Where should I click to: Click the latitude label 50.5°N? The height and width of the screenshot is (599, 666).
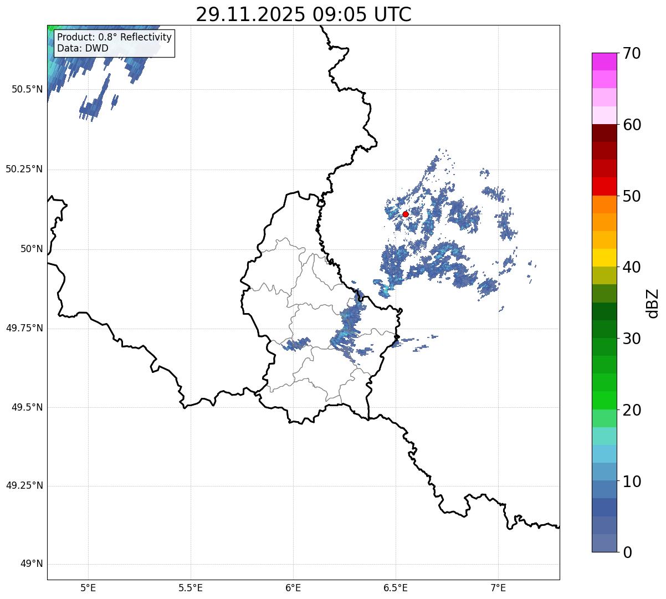pyautogui.click(x=27, y=90)
